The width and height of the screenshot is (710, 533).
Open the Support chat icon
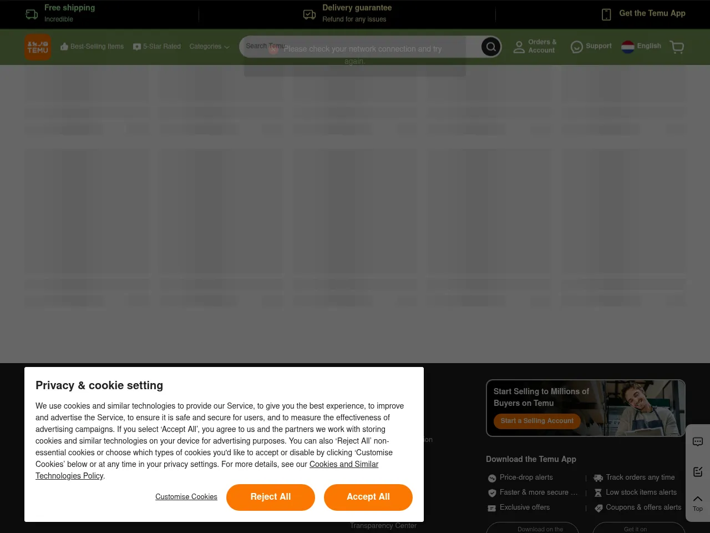click(577, 47)
